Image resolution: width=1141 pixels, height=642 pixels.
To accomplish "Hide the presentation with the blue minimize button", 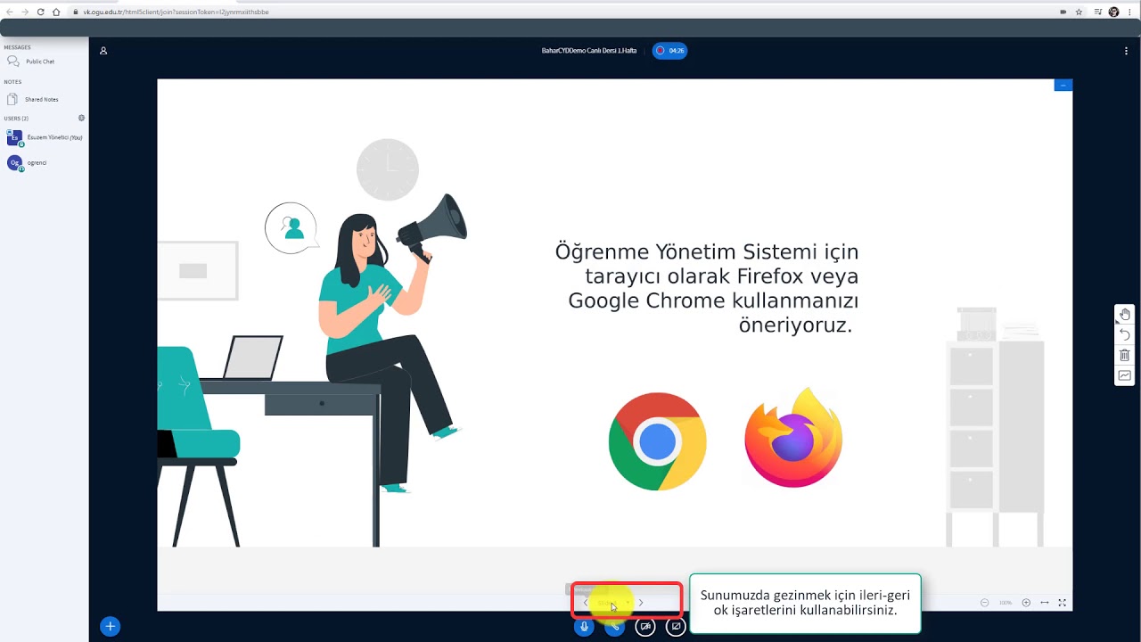I will [x=1063, y=85].
